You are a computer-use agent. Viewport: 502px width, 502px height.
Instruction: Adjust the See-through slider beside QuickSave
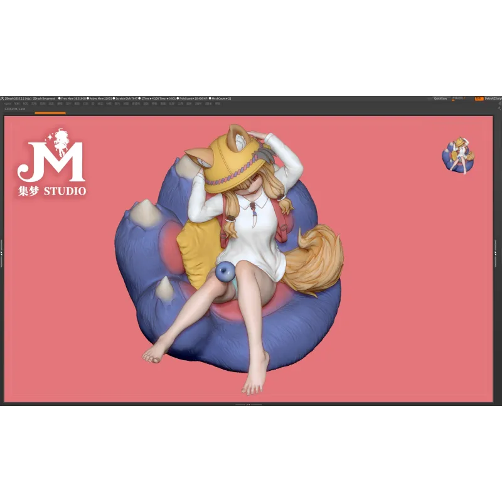tap(459, 99)
